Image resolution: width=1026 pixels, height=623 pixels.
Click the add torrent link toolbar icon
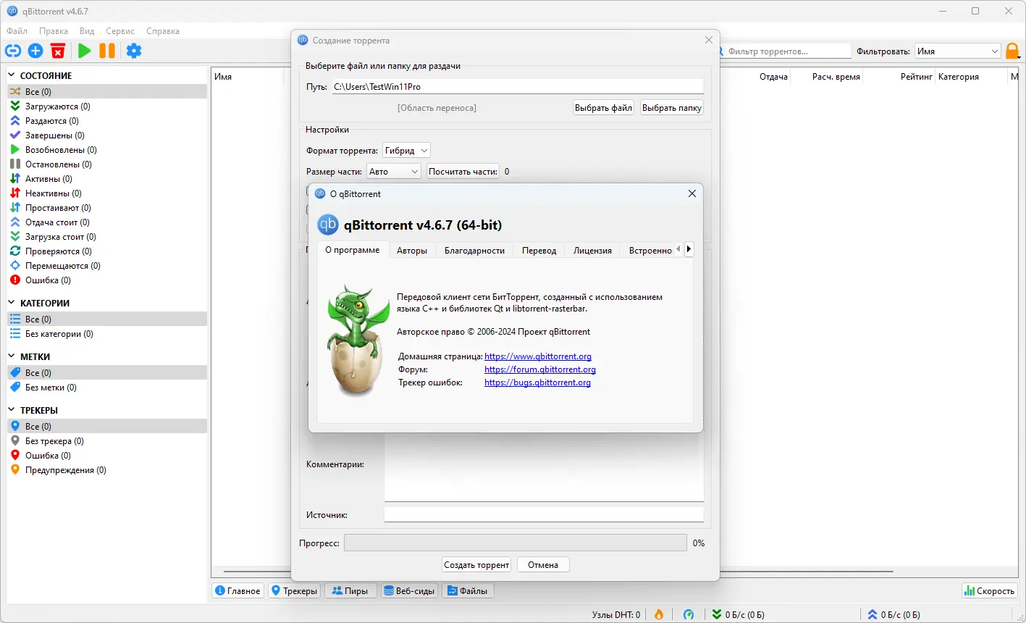click(x=13, y=51)
